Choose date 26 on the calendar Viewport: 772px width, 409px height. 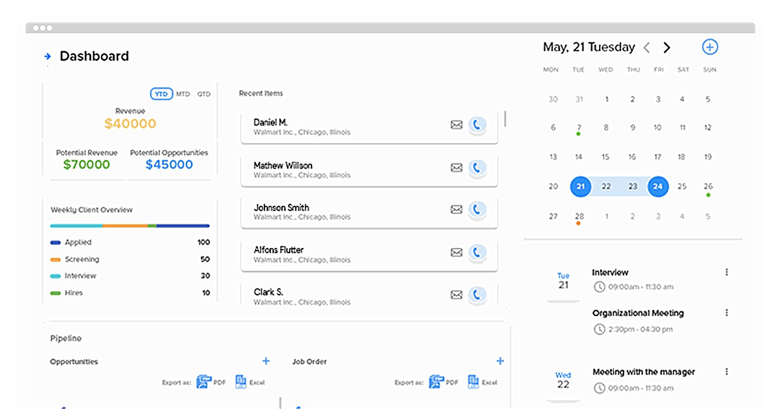708,188
